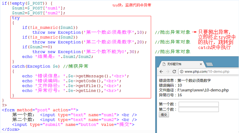239x133 pixels.
Task: Click the try keyword in code
Action: coord(16,18)
